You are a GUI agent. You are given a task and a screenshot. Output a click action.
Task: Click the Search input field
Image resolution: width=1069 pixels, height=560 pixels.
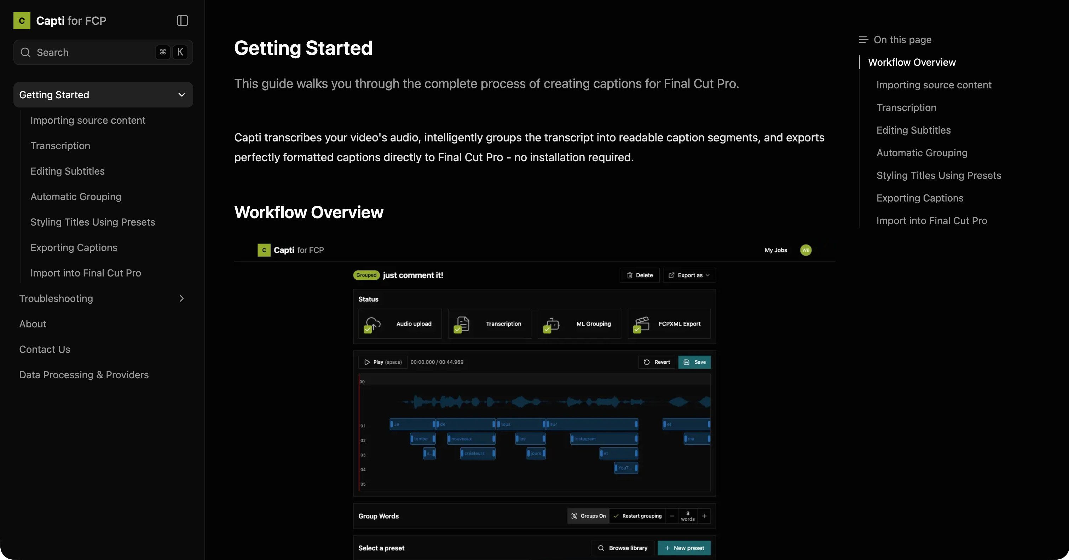(83, 52)
